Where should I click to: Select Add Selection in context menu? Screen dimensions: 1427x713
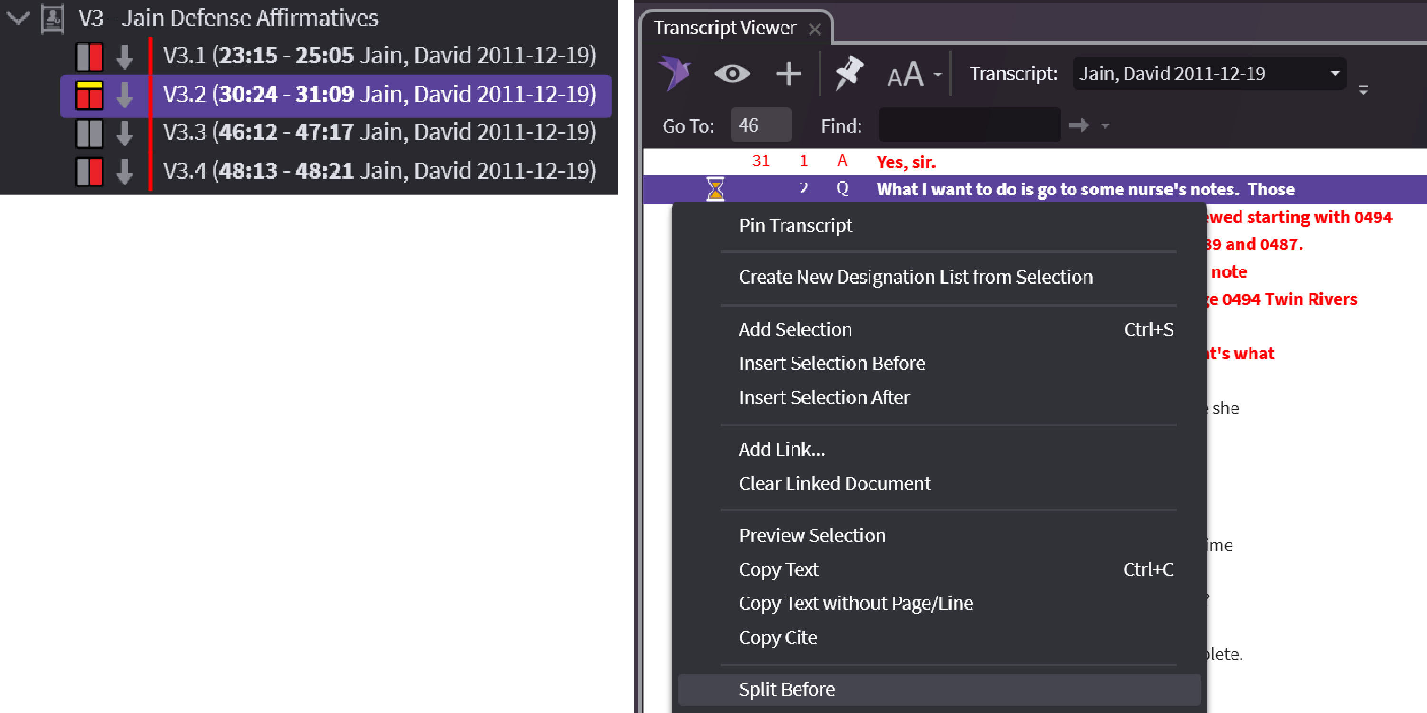click(x=794, y=330)
